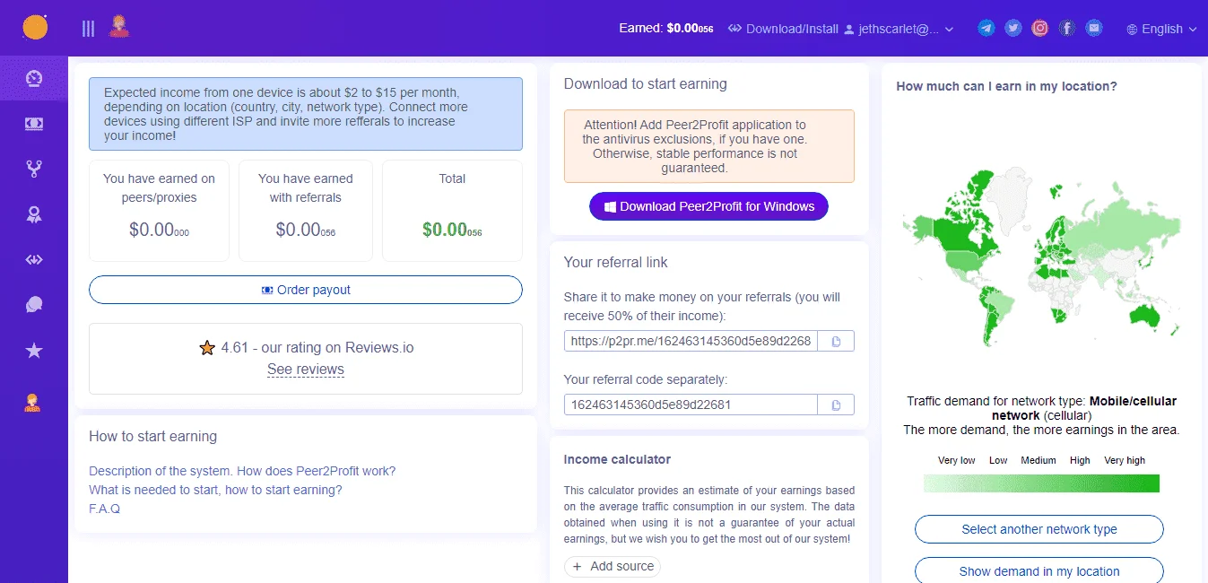This screenshot has width=1208, height=583.
Task: Click the 'Download to start earning' heading
Action: point(645,83)
